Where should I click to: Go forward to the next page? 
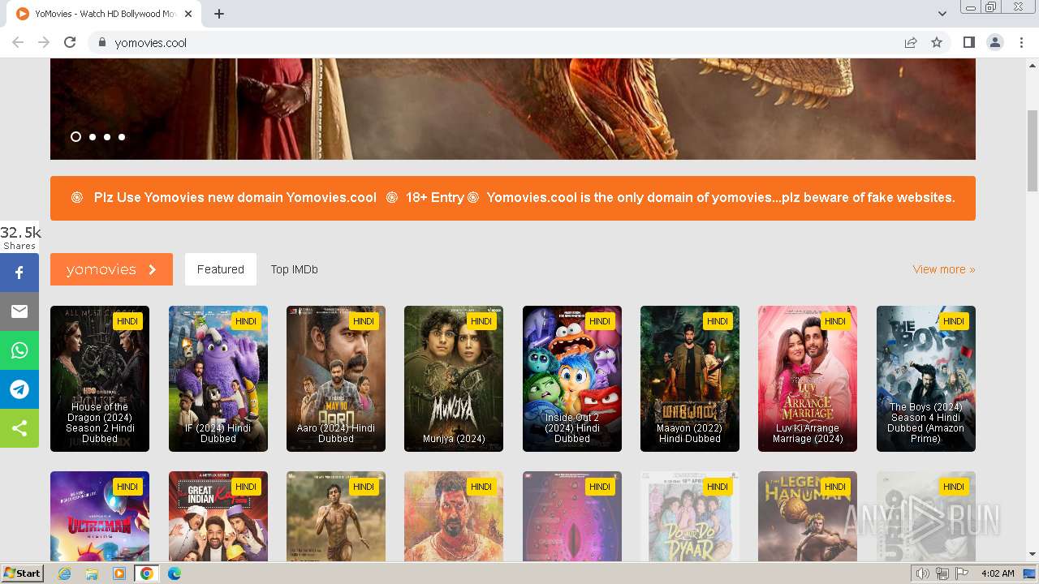(44, 42)
